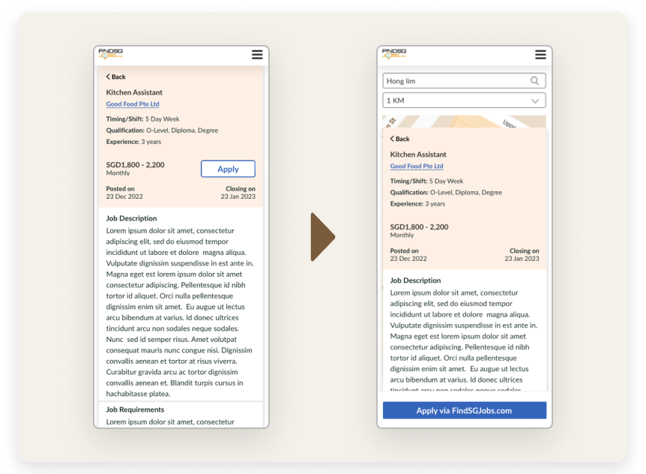Click Closing on 23 Jan 2023 in left mockup
Image resolution: width=646 pixels, height=474 pixels.
click(238, 193)
